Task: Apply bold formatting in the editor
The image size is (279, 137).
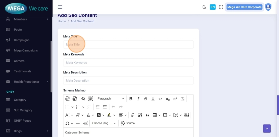Action: click(x=131, y=99)
